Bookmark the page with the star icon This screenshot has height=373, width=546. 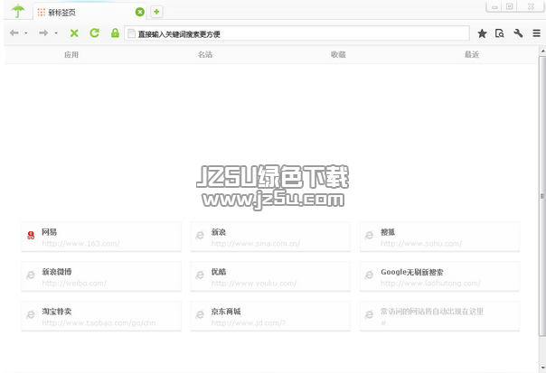click(482, 33)
